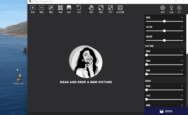This screenshot has width=188, height=115.
Task: Choose the eyedropper Colorize (着色) tool
Action: pyautogui.click(x=51, y=9)
